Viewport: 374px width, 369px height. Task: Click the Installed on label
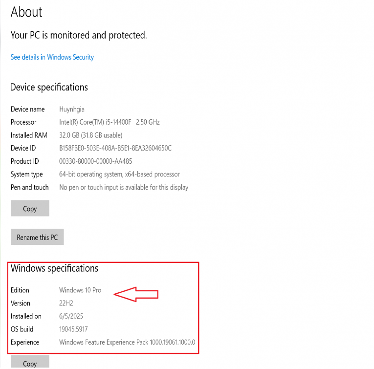point(26,316)
